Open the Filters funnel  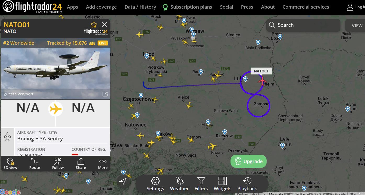point(201,184)
